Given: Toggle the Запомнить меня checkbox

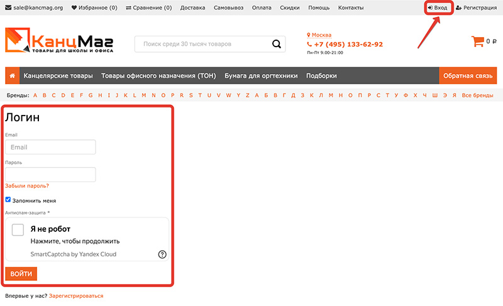Looking at the screenshot, I should click(8, 200).
